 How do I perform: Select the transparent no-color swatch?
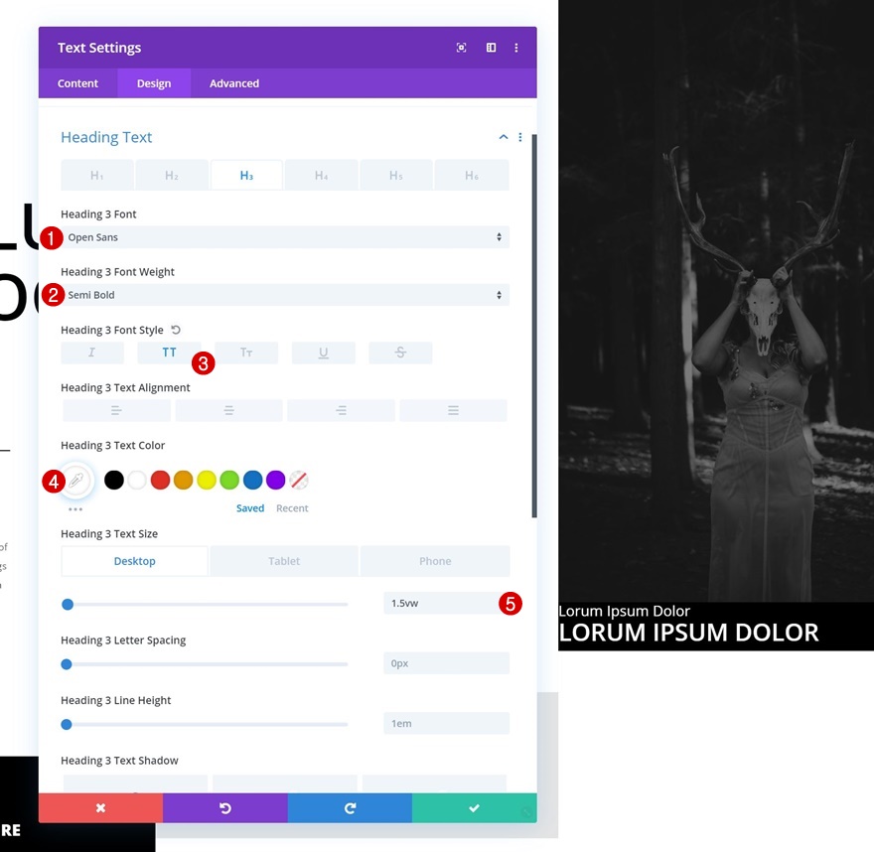(299, 480)
